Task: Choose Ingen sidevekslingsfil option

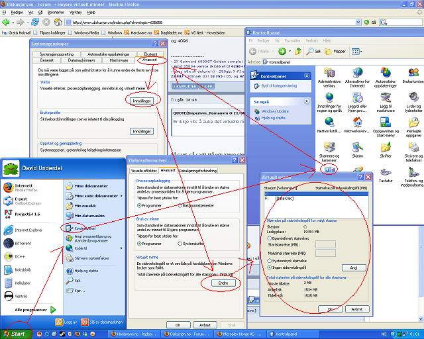Action: click(270, 267)
